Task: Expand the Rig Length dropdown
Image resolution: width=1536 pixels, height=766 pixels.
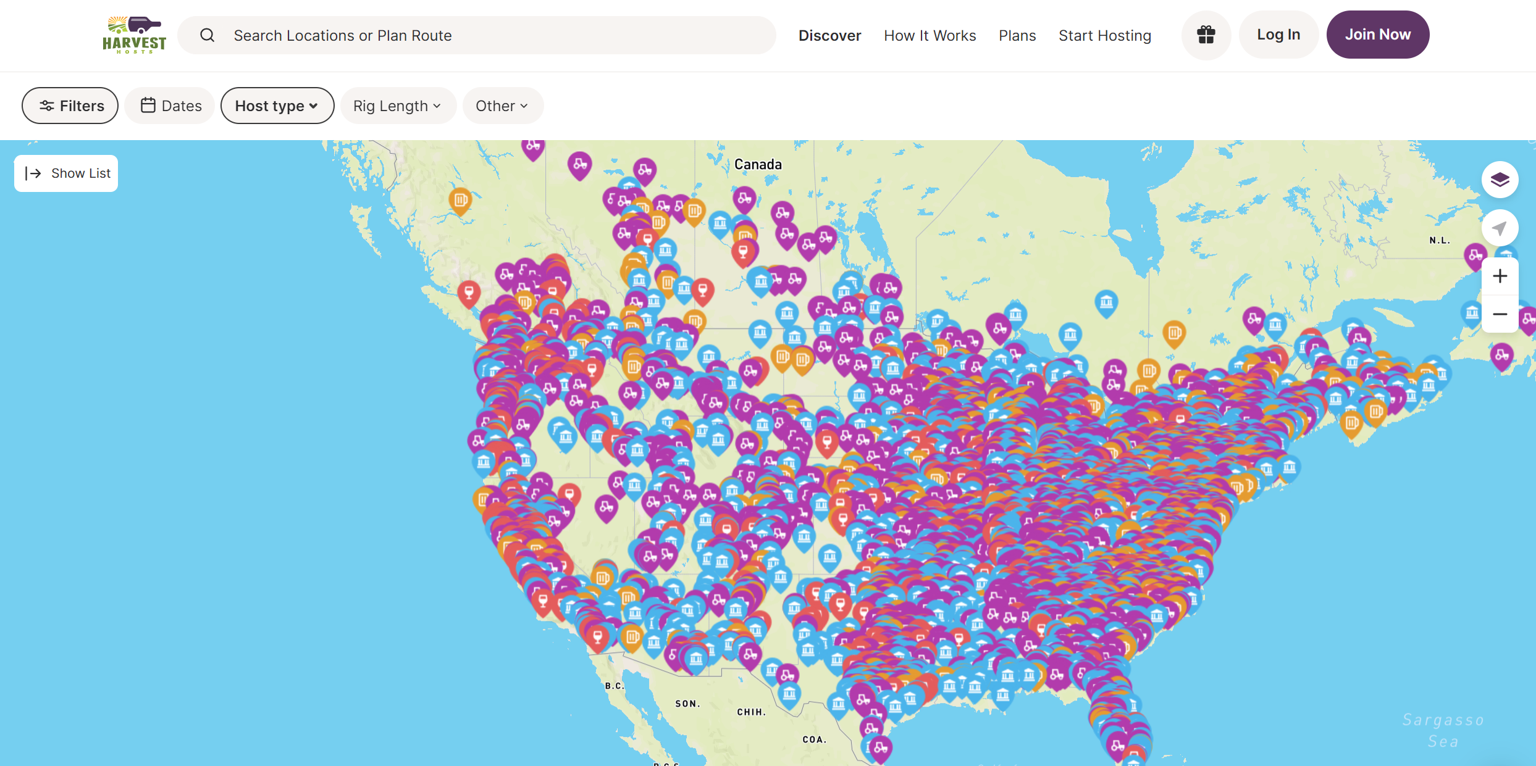Action: [398, 106]
